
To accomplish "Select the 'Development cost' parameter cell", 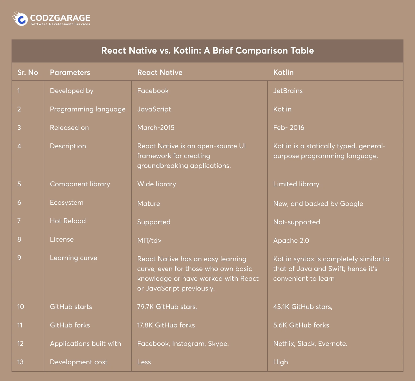I will pyautogui.click(x=79, y=362).
